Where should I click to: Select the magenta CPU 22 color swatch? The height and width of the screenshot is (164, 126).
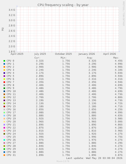click(x=4, y=128)
